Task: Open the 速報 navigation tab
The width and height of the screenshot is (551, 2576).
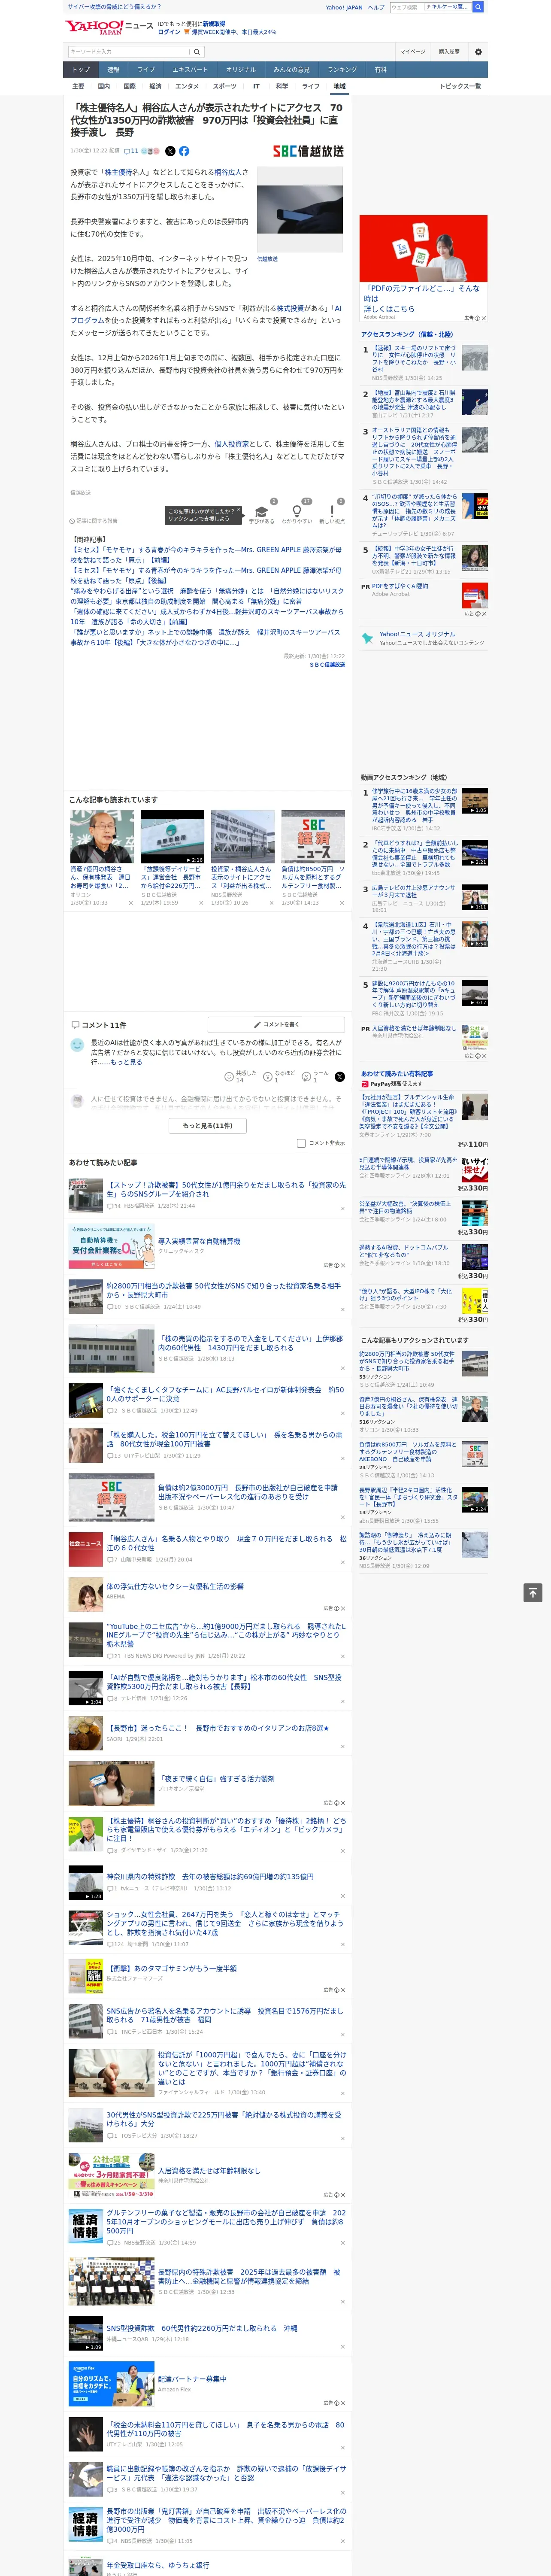Action: click(113, 69)
